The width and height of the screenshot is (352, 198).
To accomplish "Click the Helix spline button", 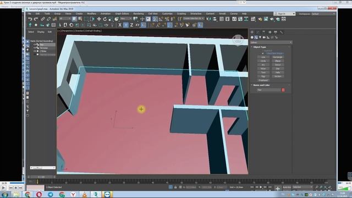I will (x=278, y=73).
